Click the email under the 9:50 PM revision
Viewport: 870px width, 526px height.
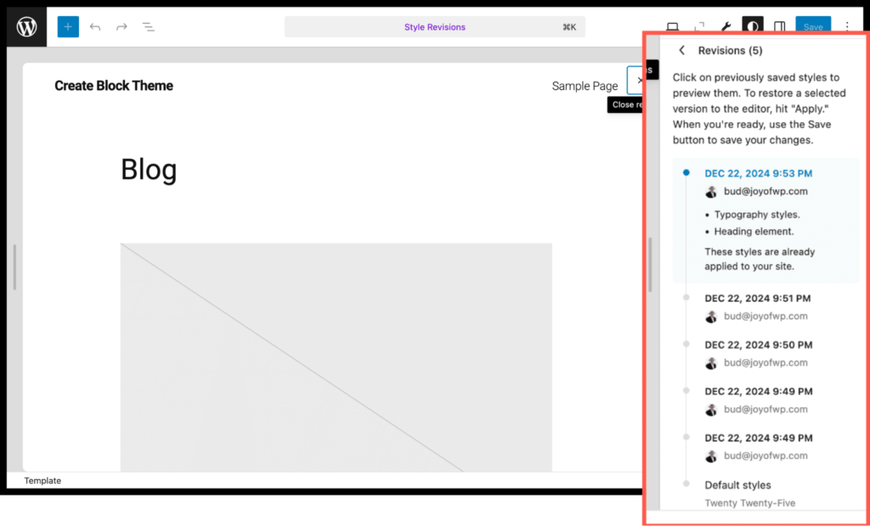tap(765, 363)
